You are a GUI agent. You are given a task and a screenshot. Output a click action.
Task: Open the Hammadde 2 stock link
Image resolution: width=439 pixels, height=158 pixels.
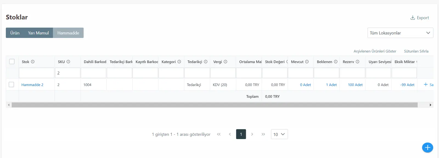coord(32,85)
